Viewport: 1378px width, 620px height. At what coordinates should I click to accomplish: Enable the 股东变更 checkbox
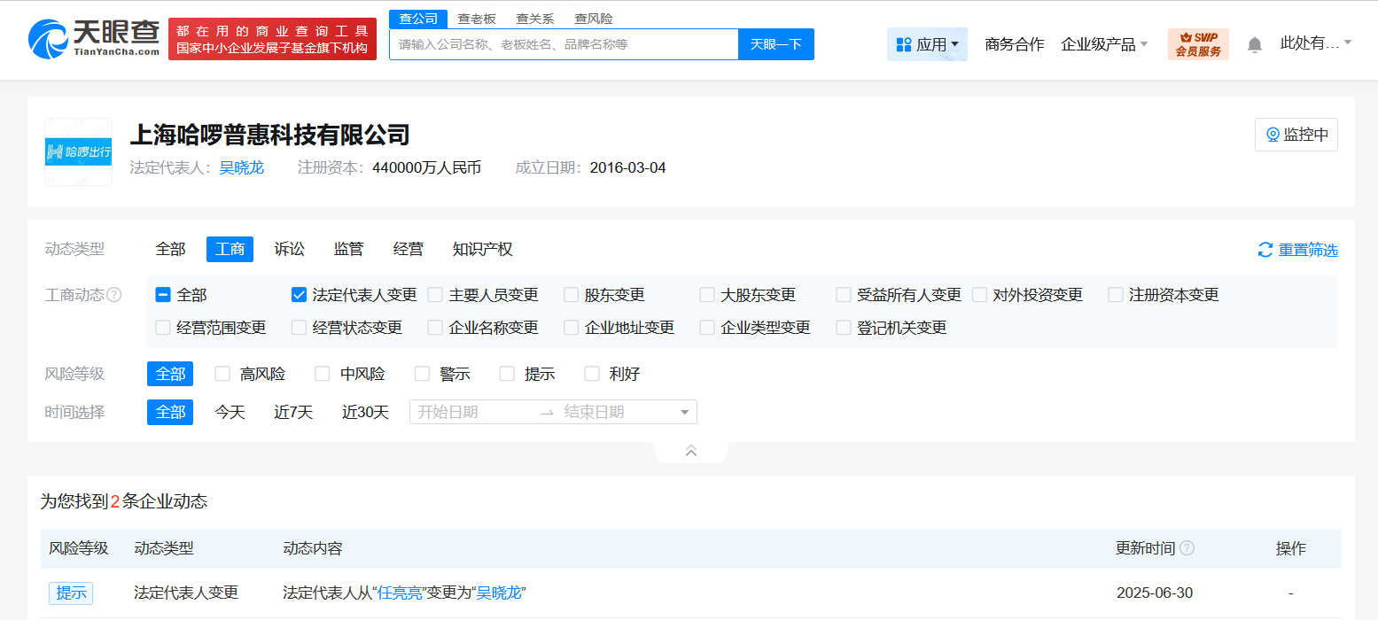[571, 295]
